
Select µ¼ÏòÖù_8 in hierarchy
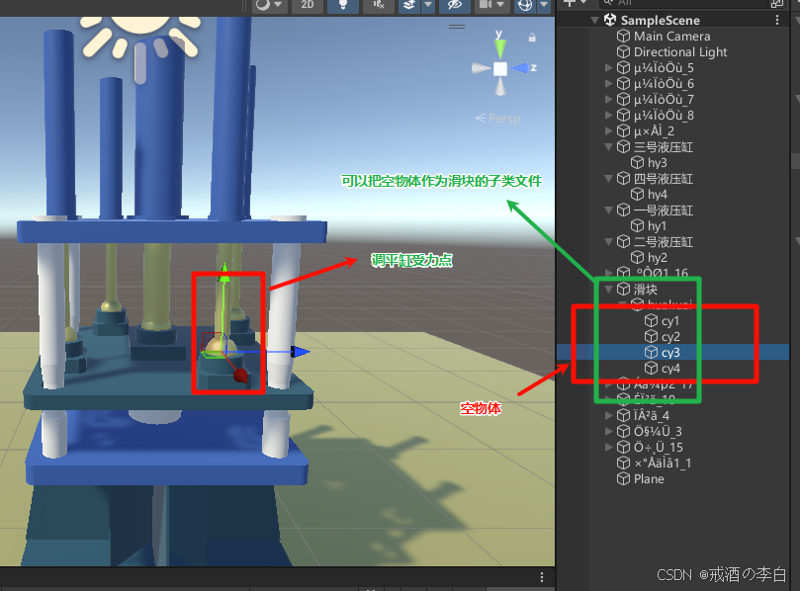[x=664, y=115]
